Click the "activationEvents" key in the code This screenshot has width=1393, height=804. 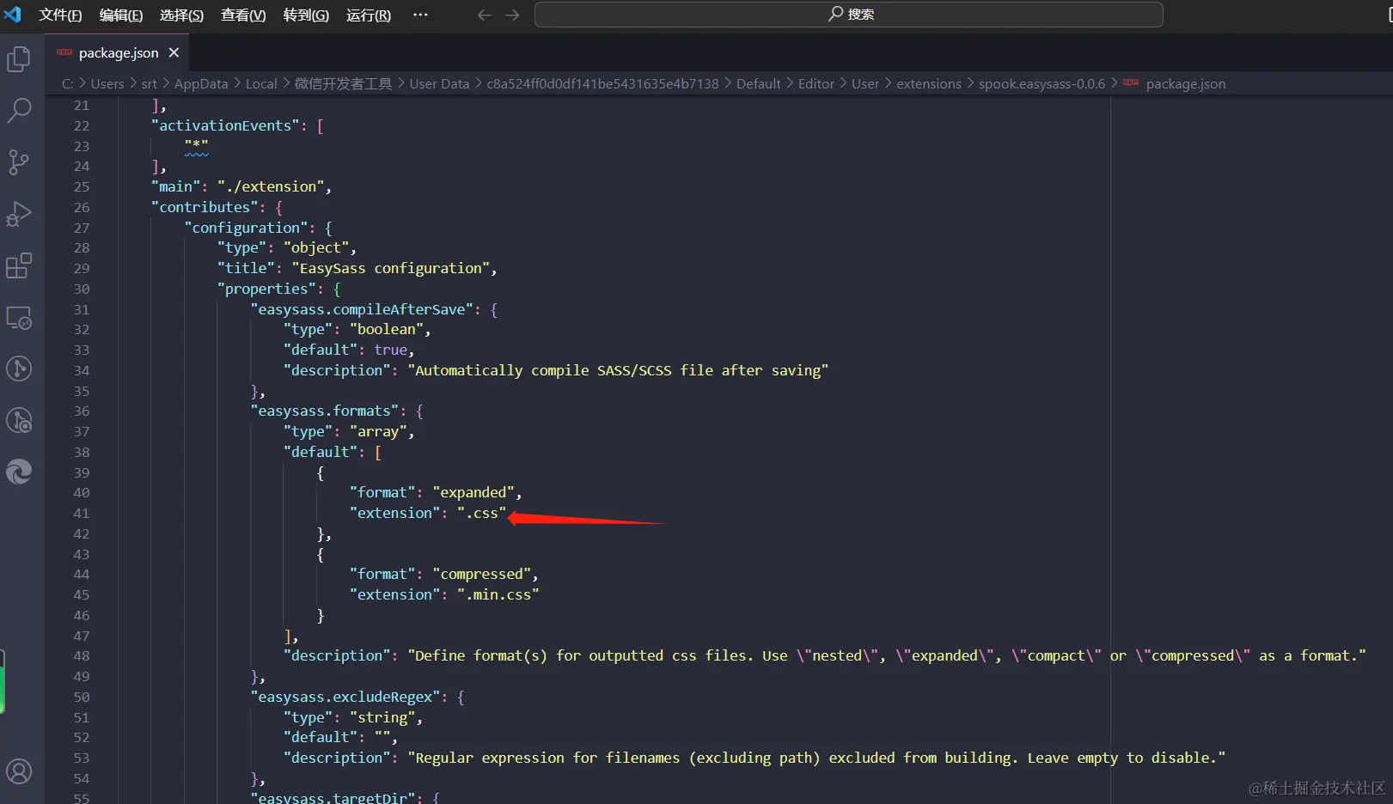tap(225, 125)
